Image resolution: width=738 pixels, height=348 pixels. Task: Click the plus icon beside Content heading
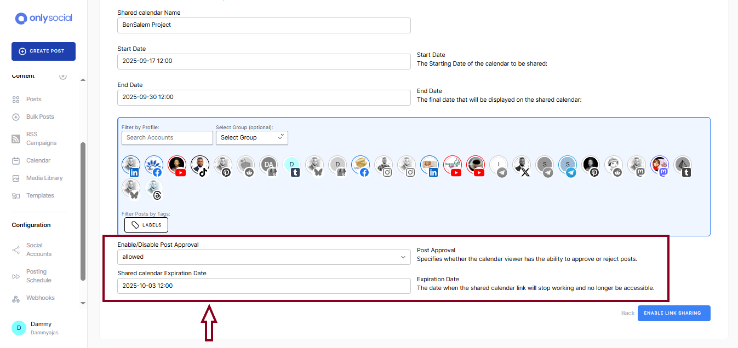coord(63,76)
